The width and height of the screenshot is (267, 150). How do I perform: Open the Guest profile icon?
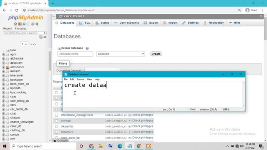[x=247, y=10]
